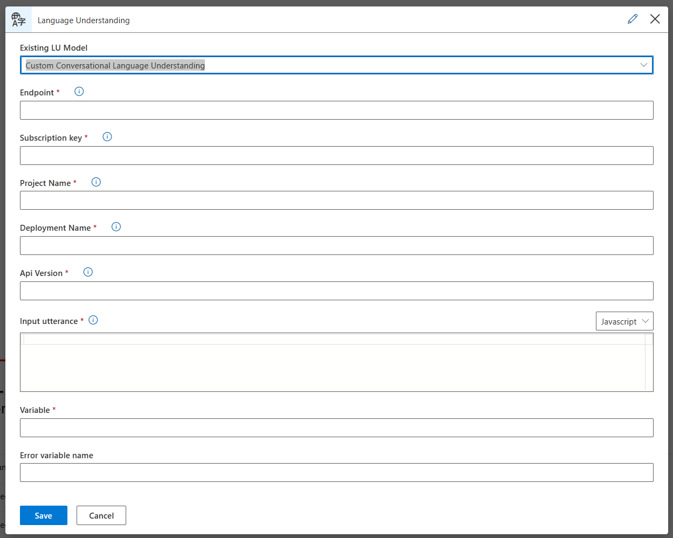Click the info icon next to Endpoint

(79, 91)
